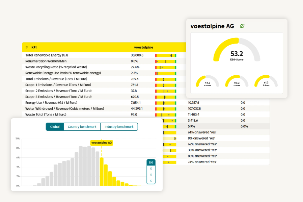
Task: Switch to Industry benchmark tab
Action: (119, 127)
